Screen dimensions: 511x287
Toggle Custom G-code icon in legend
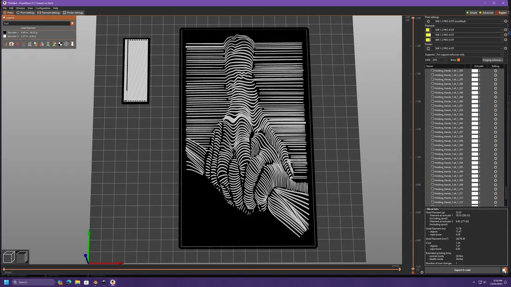tap(54, 44)
